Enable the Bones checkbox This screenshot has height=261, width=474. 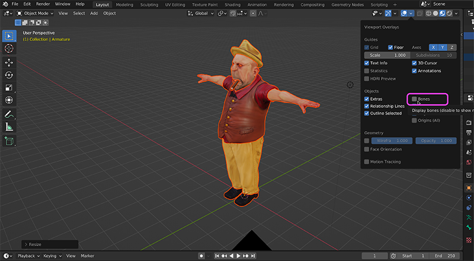[x=414, y=99]
